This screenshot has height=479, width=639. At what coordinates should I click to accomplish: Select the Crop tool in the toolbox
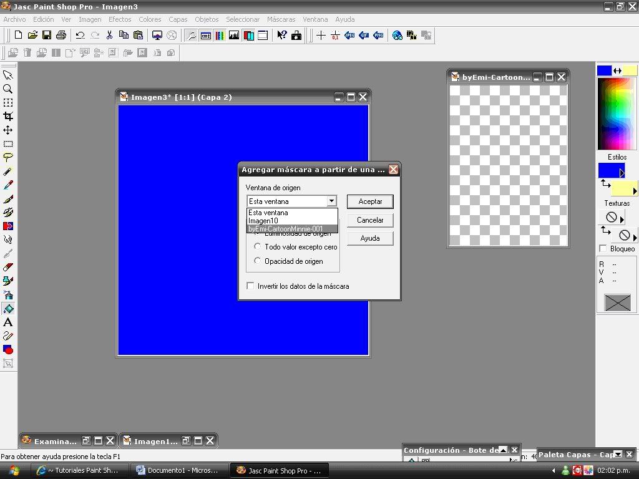pos(8,116)
